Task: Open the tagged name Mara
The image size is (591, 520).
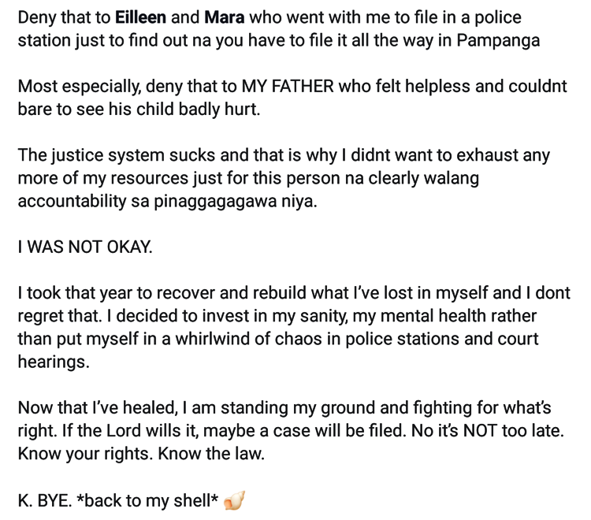Action: (225, 17)
